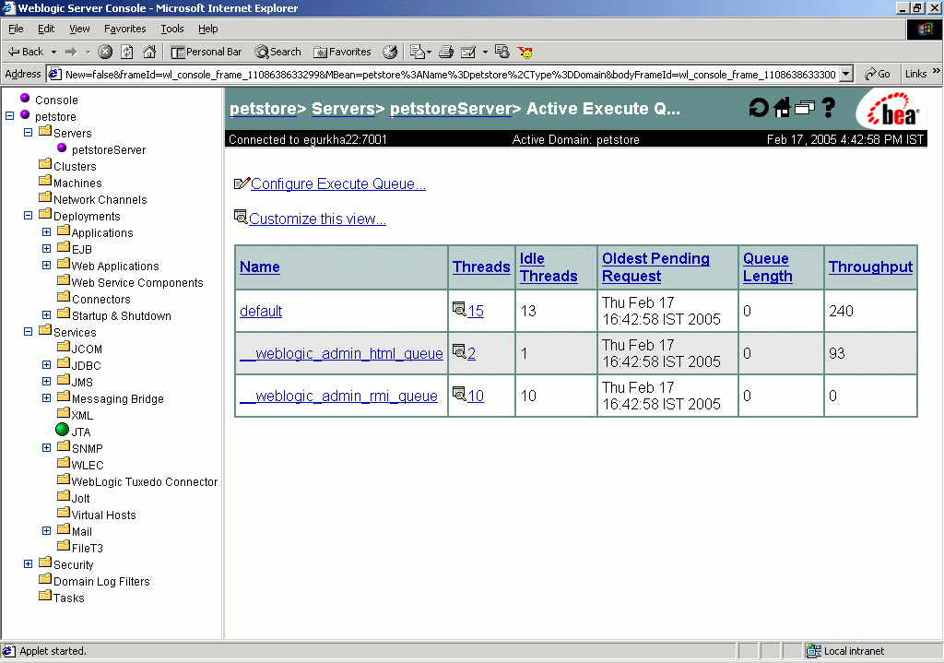Expand the Startup & Shutdown node
The height and width of the screenshot is (663, 944).
point(46,315)
